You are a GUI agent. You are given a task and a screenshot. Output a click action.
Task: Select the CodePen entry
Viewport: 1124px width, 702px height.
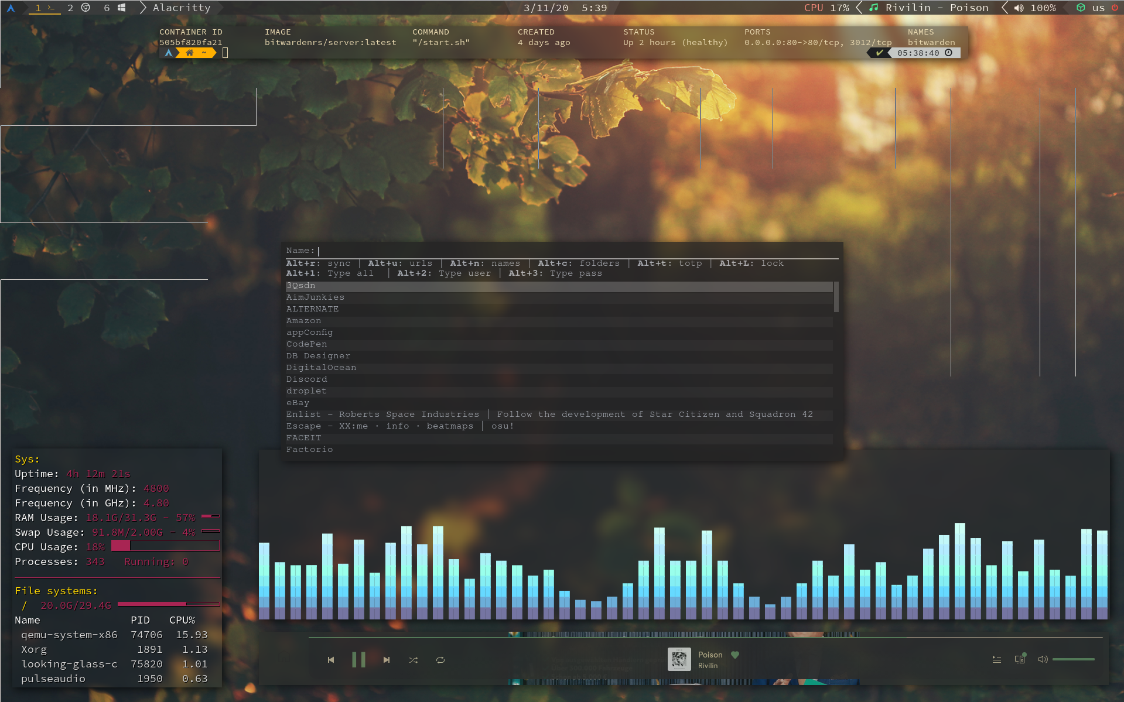(559, 344)
